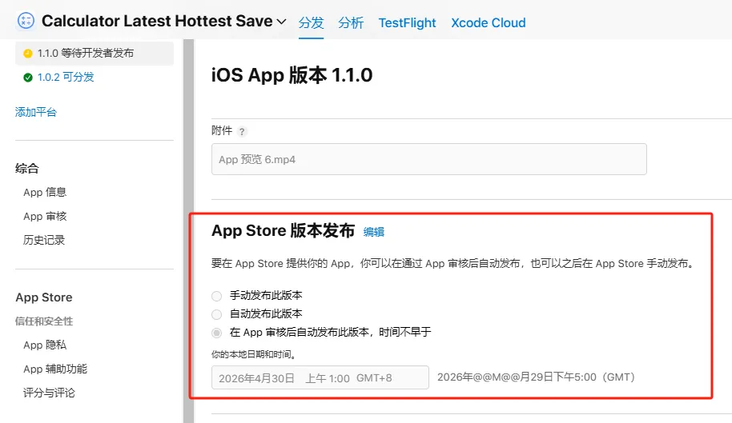732x423 pixels.
Task: Click the sidebar vertical scrollbar
Action: pyautogui.click(x=188, y=231)
